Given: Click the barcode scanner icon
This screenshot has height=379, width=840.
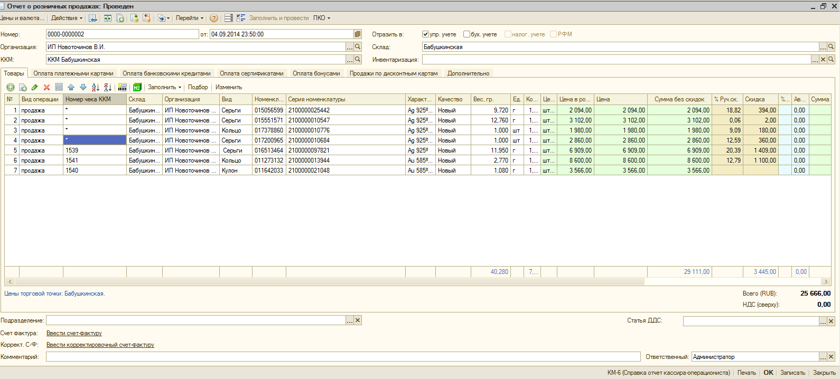Looking at the screenshot, I should point(122,87).
